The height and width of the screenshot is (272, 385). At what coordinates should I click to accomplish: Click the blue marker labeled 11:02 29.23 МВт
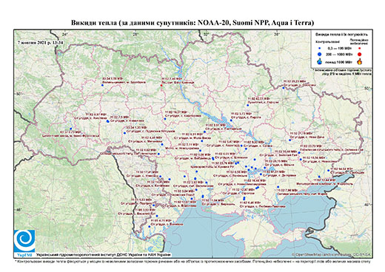tap(284, 88)
